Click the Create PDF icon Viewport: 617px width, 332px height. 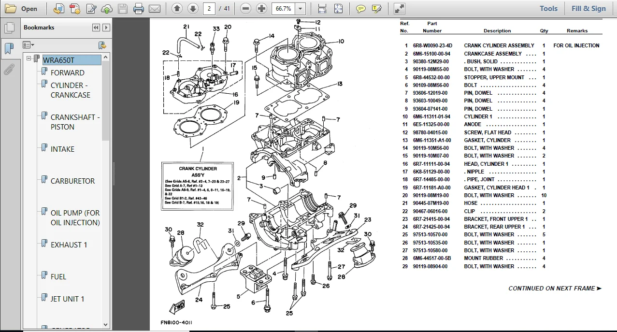[x=75, y=9]
